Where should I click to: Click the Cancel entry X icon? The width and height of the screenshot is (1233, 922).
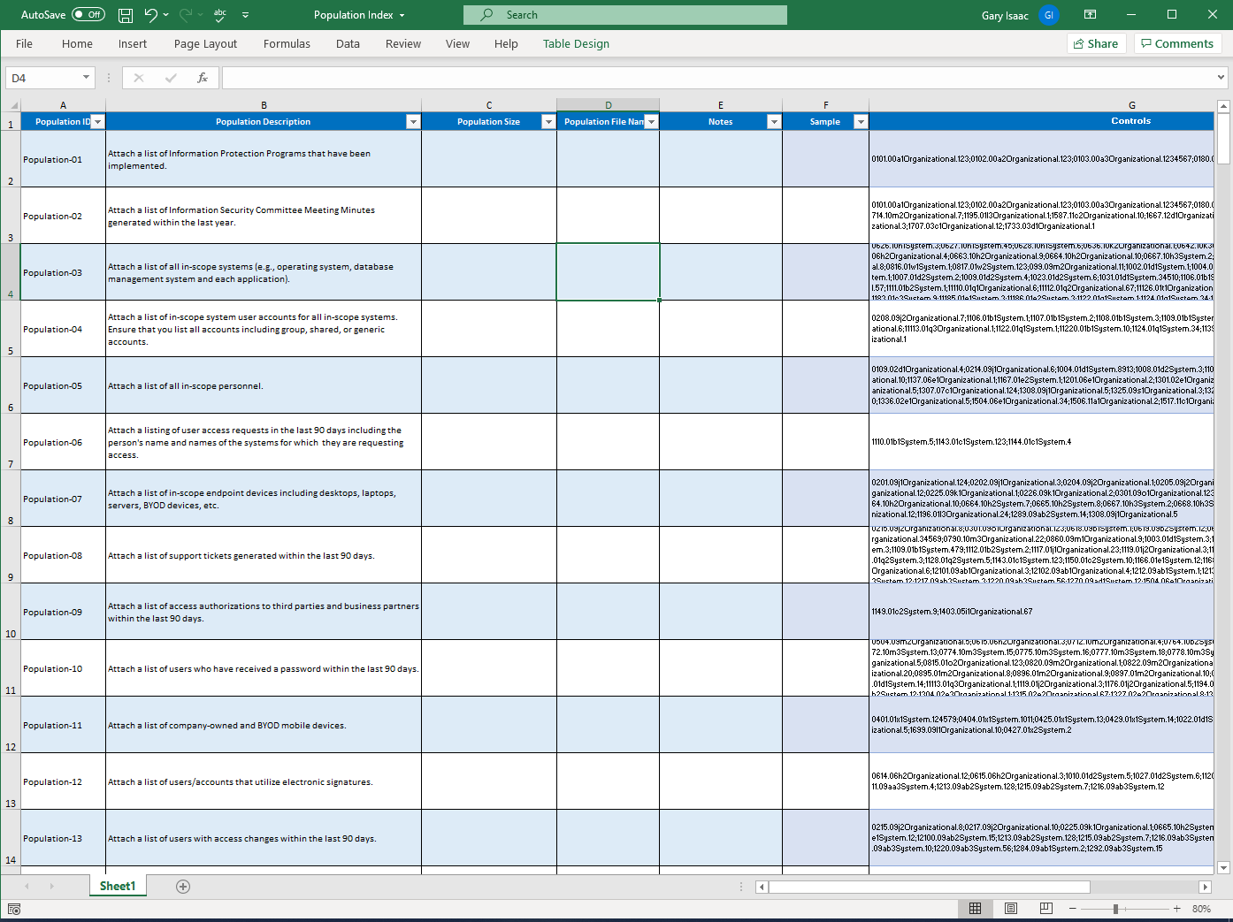[x=139, y=78]
